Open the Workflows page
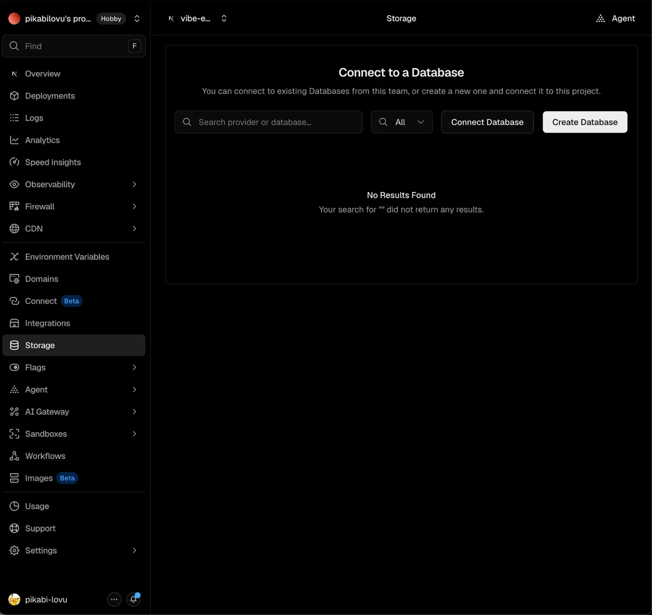The width and height of the screenshot is (652, 615). 74,456
